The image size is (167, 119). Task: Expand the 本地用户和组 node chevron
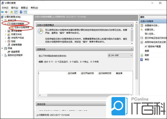[x=5, y=38]
